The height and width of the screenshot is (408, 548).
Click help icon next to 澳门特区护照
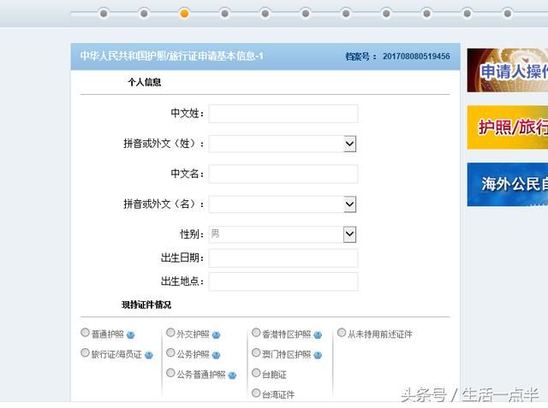point(318,355)
